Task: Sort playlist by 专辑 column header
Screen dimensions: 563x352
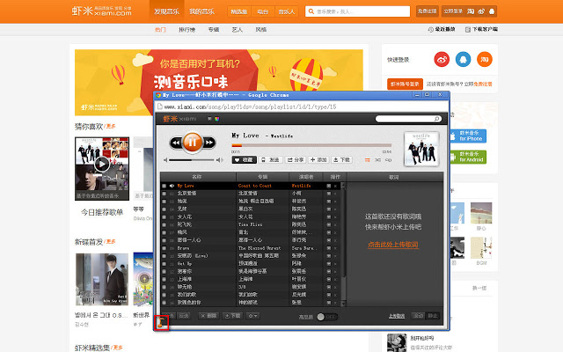Action: [x=262, y=177]
